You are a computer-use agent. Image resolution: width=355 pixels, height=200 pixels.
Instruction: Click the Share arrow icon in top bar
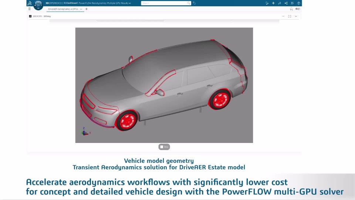pyautogui.click(x=280, y=3)
